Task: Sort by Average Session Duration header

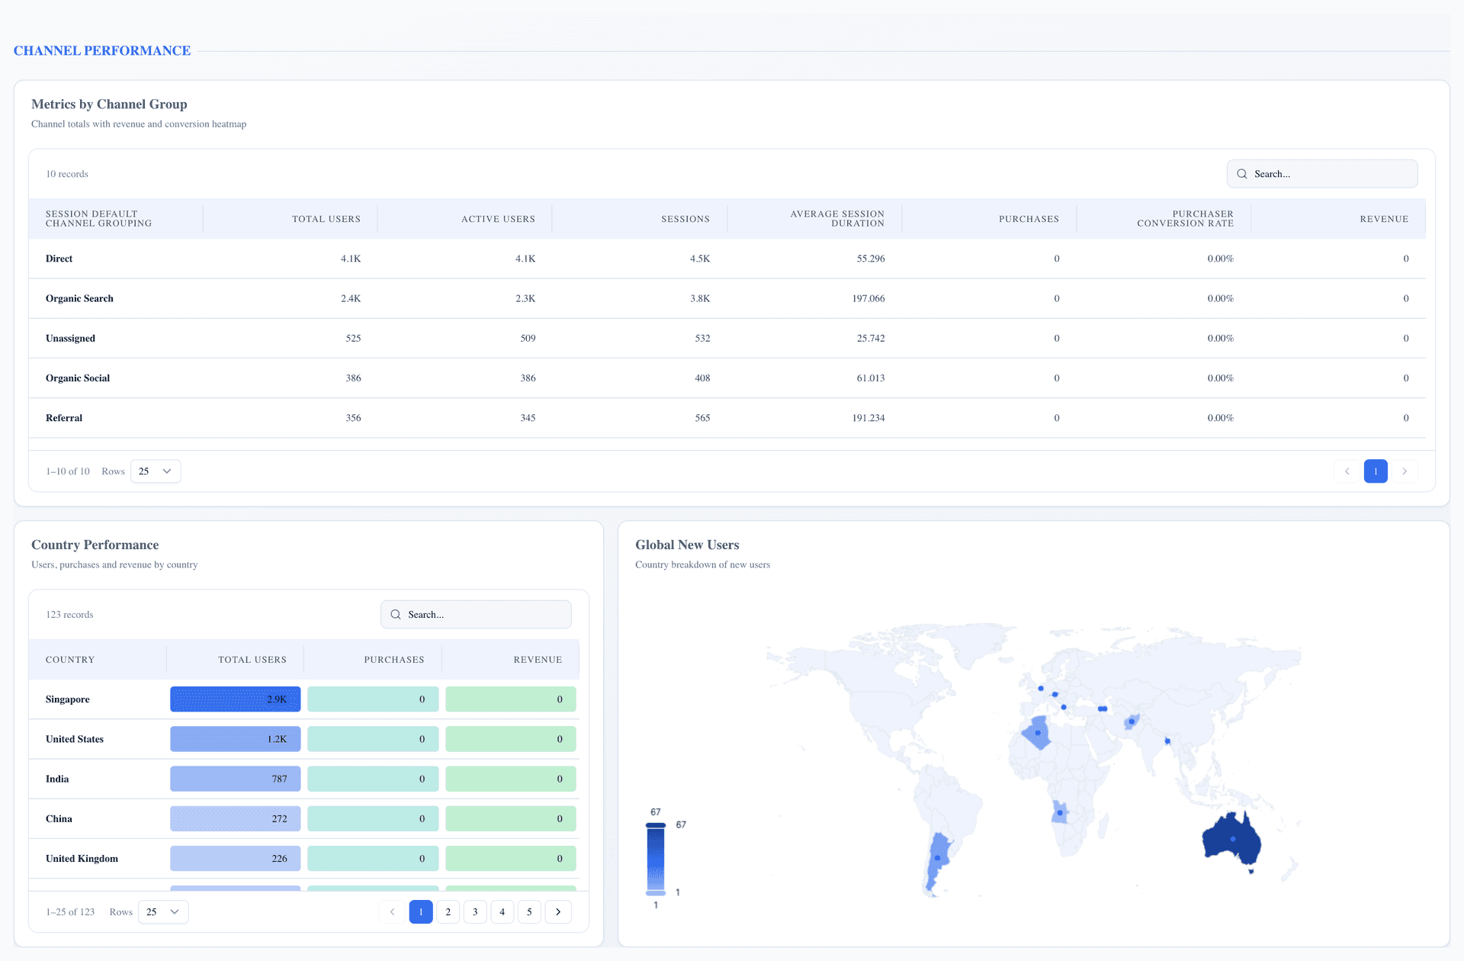Action: tap(814, 219)
